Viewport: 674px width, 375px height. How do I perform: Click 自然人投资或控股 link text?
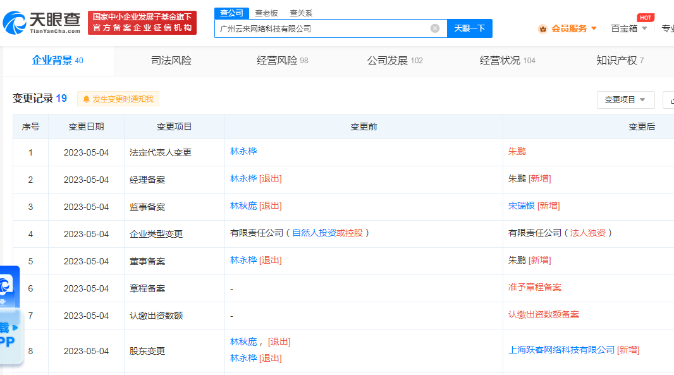tap(328, 233)
